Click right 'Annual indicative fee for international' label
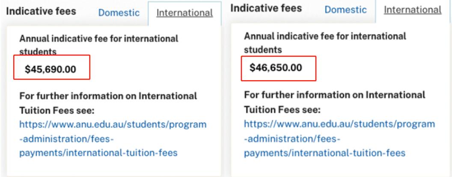This screenshot has width=452, height=177. (325, 36)
